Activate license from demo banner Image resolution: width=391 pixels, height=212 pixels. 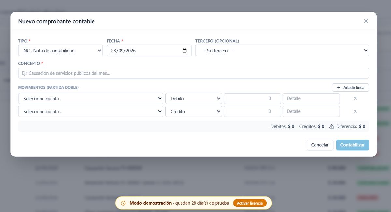[x=250, y=203]
